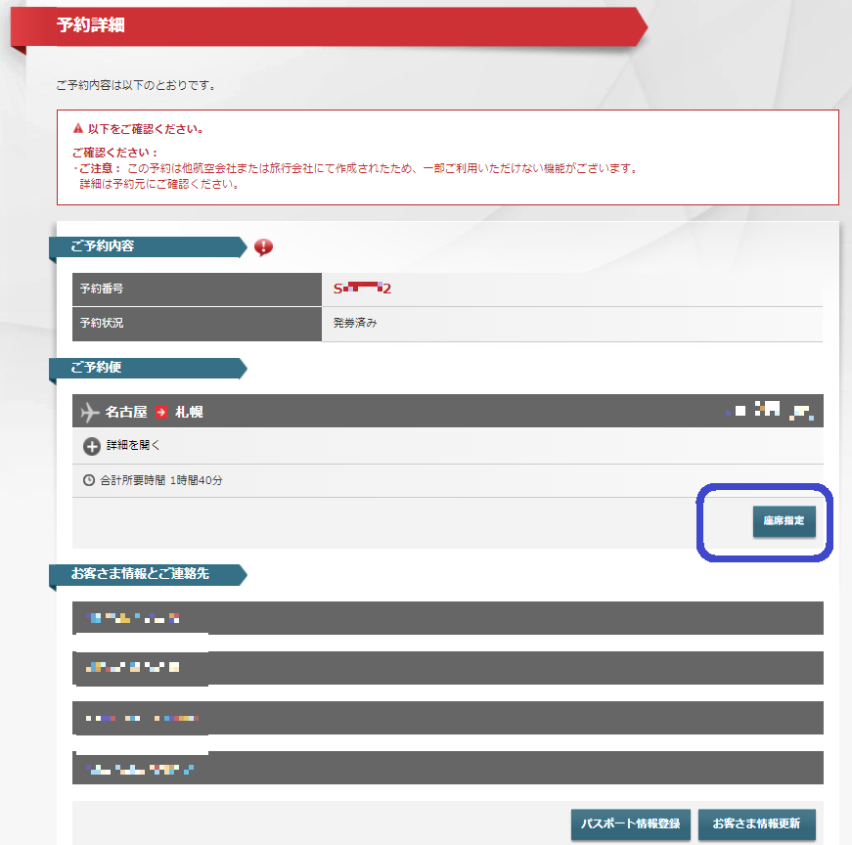Click the first passenger information row
The height and width of the screenshot is (845, 852).
(x=447, y=618)
